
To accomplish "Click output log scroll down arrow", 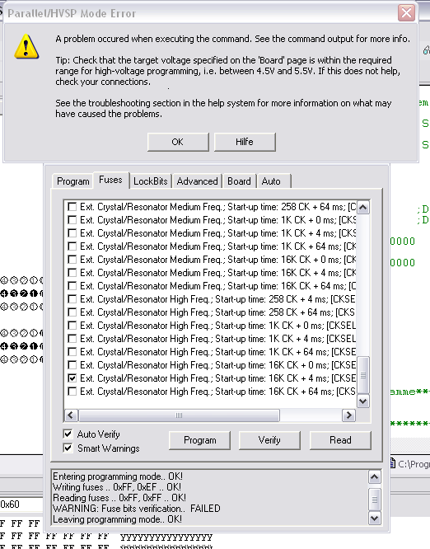I will click(x=374, y=518).
